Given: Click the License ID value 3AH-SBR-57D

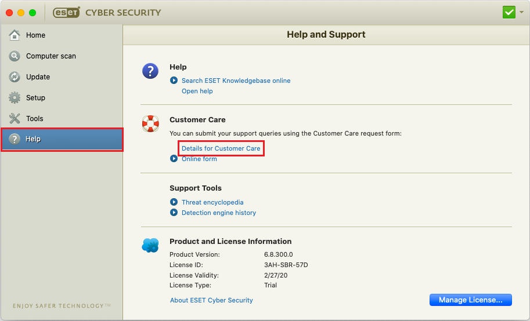Looking at the screenshot, I should pyautogui.click(x=286, y=265).
